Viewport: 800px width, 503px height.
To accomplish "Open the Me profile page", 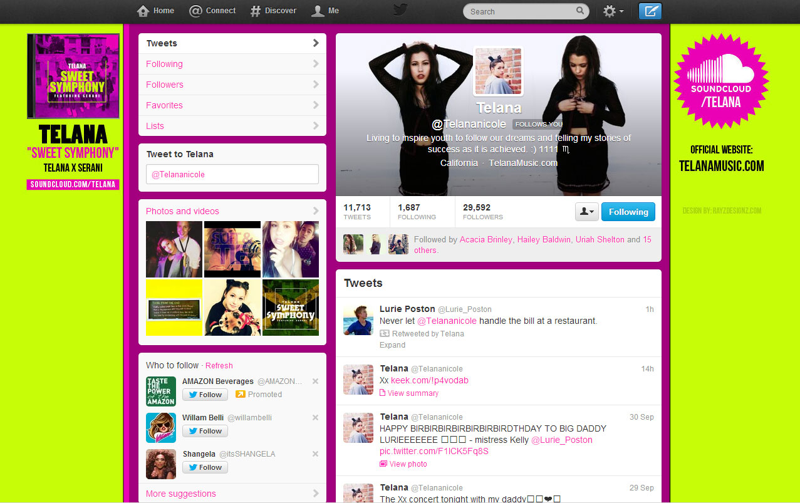I will (326, 11).
